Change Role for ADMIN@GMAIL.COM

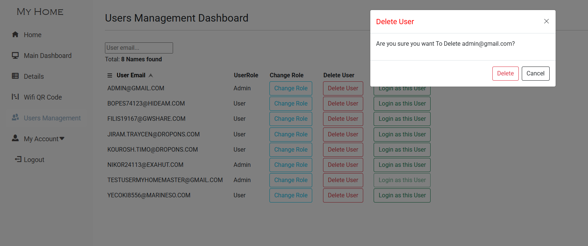[291, 88]
